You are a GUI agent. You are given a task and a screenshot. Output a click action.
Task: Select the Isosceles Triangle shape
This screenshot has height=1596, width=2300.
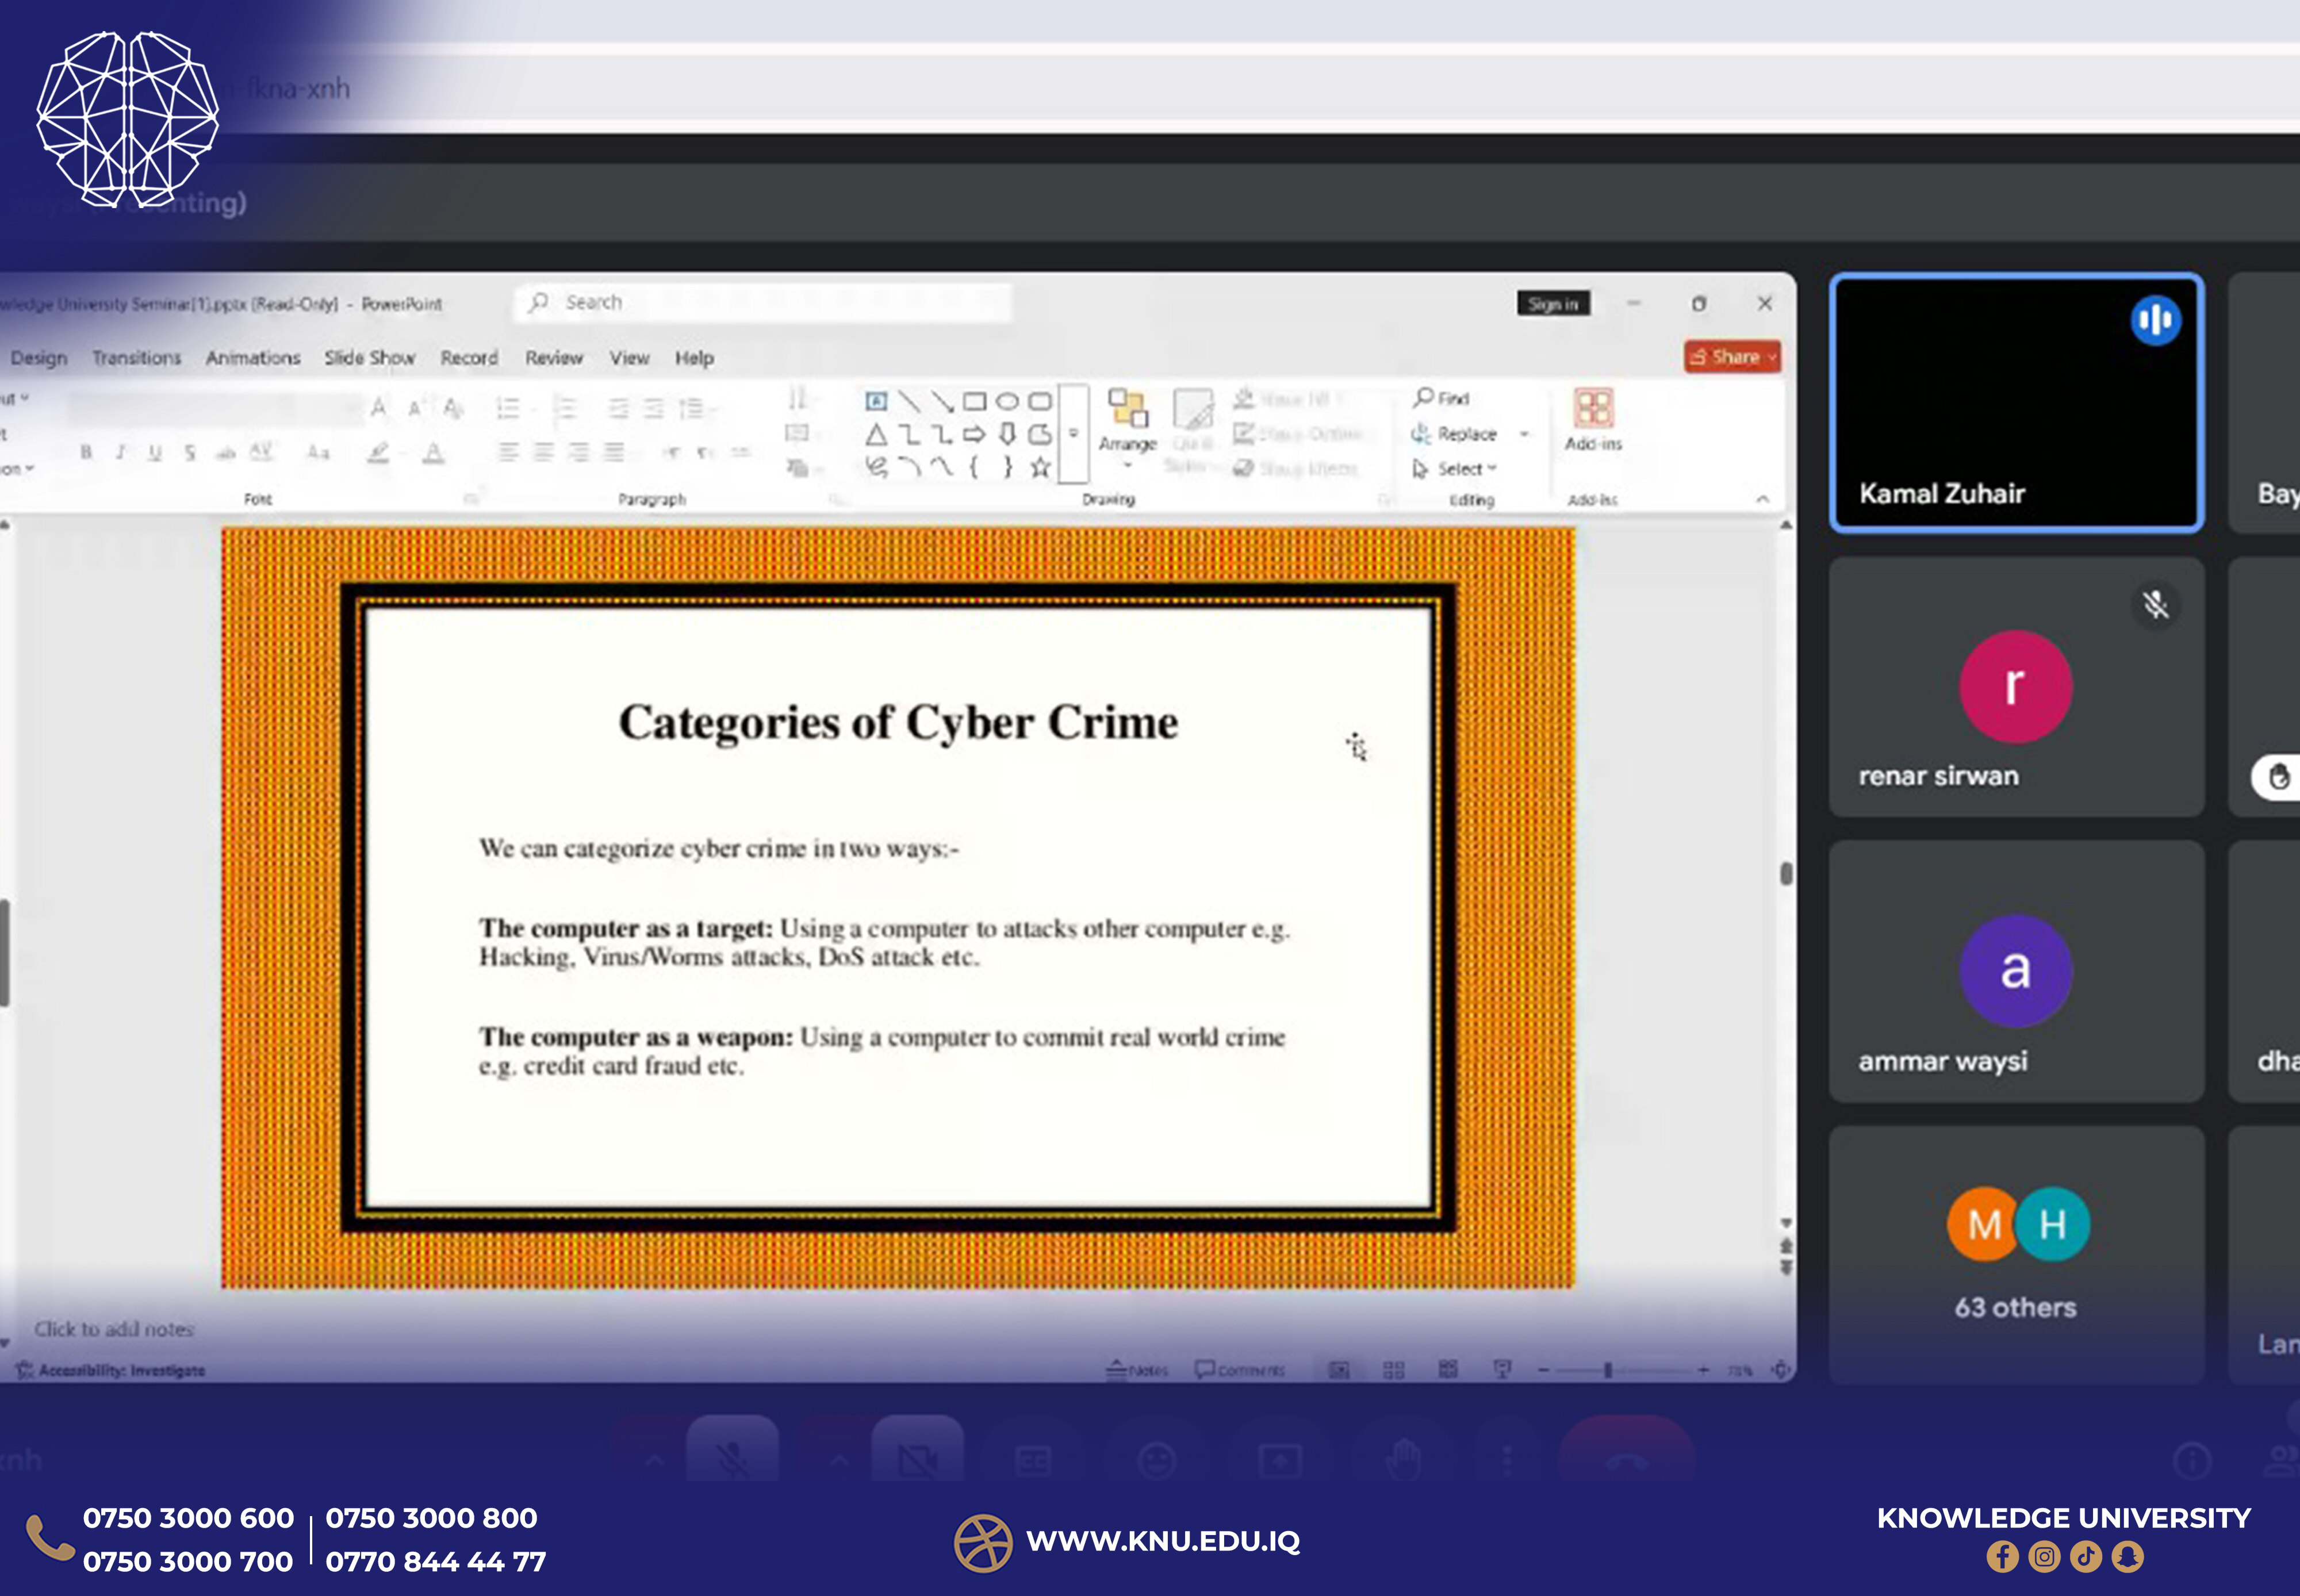[x=876, y=434]
